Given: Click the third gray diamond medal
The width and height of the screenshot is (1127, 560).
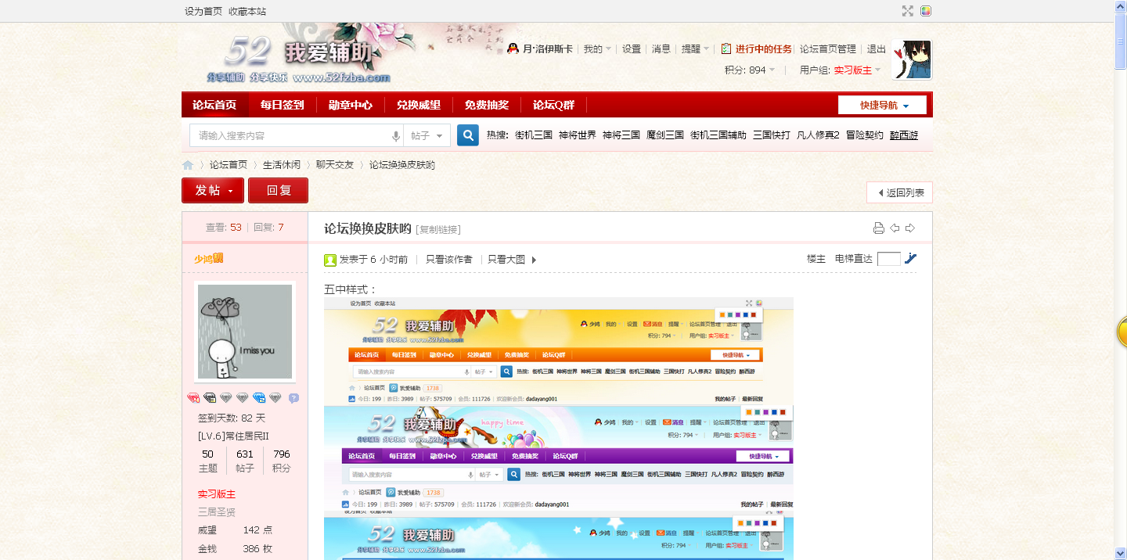Looking at the screenshot, I should pos(275,398).
